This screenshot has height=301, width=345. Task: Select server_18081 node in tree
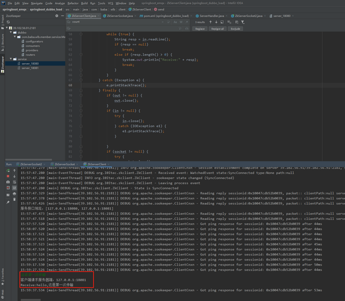click(x=30, y=68)
